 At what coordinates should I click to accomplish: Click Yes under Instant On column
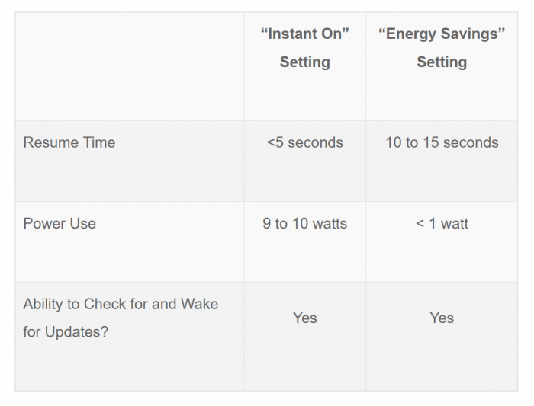[305, 318]
